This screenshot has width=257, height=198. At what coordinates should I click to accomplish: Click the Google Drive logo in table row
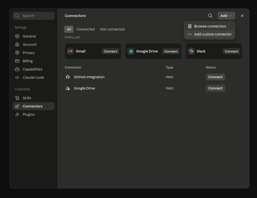tap(68, 88)
